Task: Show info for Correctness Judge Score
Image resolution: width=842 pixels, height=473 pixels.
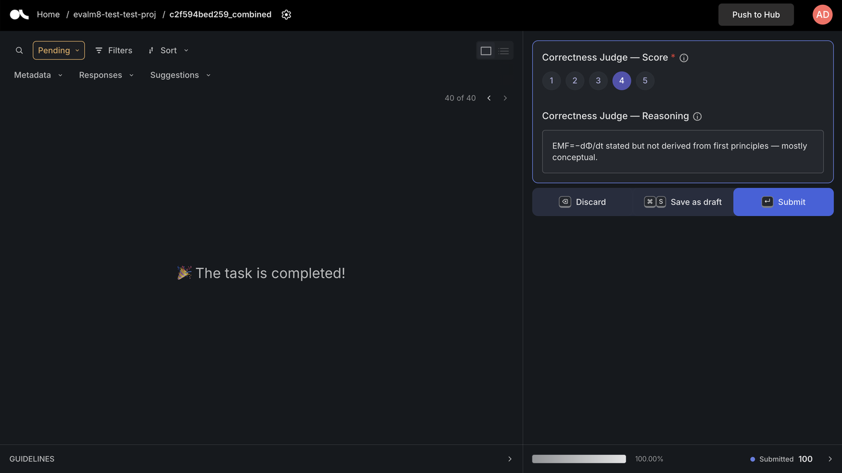Action: tap(684, 58)
